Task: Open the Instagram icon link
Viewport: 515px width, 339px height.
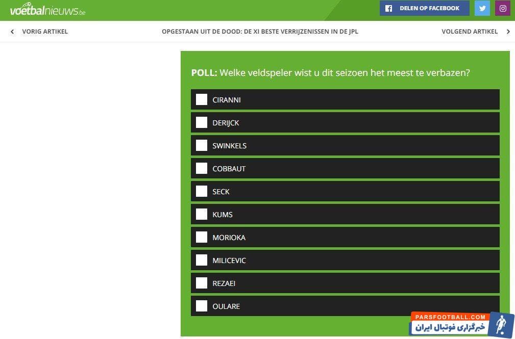Action: 503,8
